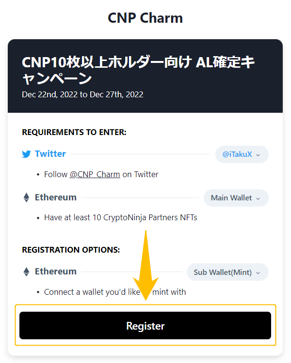Click the Twitter bird icon
Viewport: 291px width, 363px height.
click(x=26, y=154)
